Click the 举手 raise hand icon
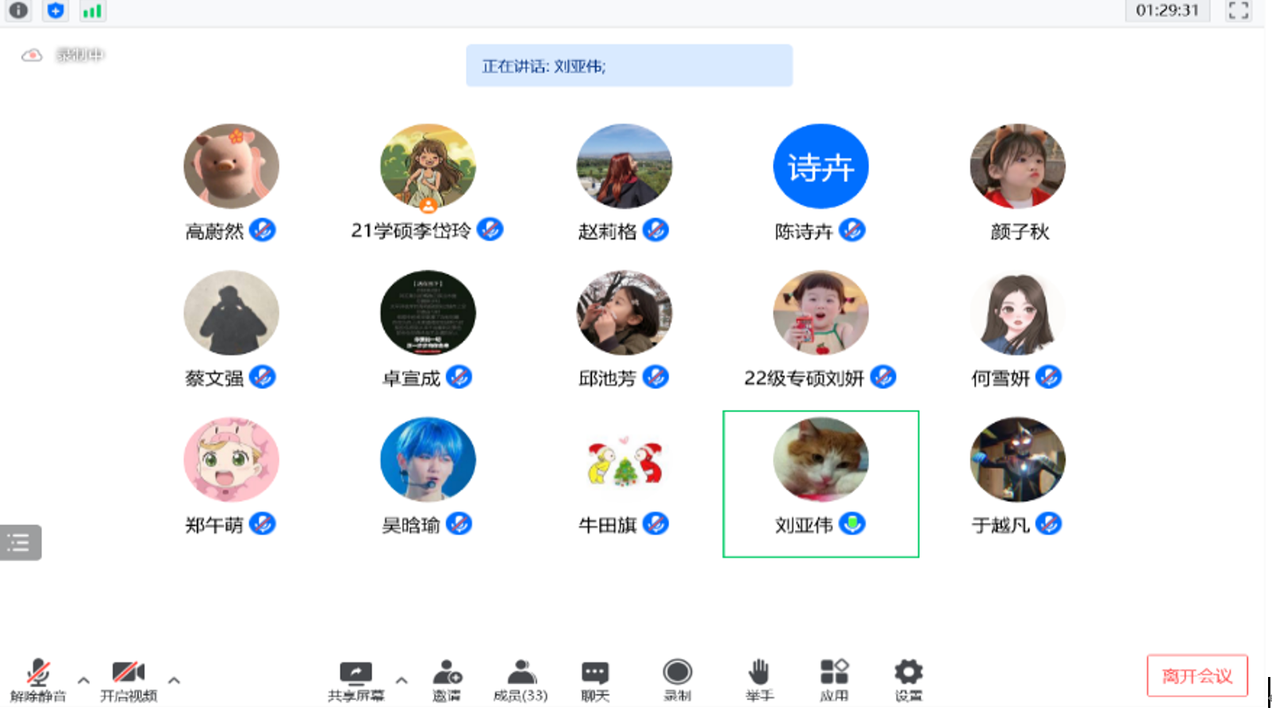Image resolution: width=1272 pixels, height=719 pixels. point(759,680)
